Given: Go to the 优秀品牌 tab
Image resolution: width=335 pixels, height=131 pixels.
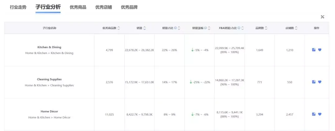Looking at the screenshot, I should pos(129,7).
